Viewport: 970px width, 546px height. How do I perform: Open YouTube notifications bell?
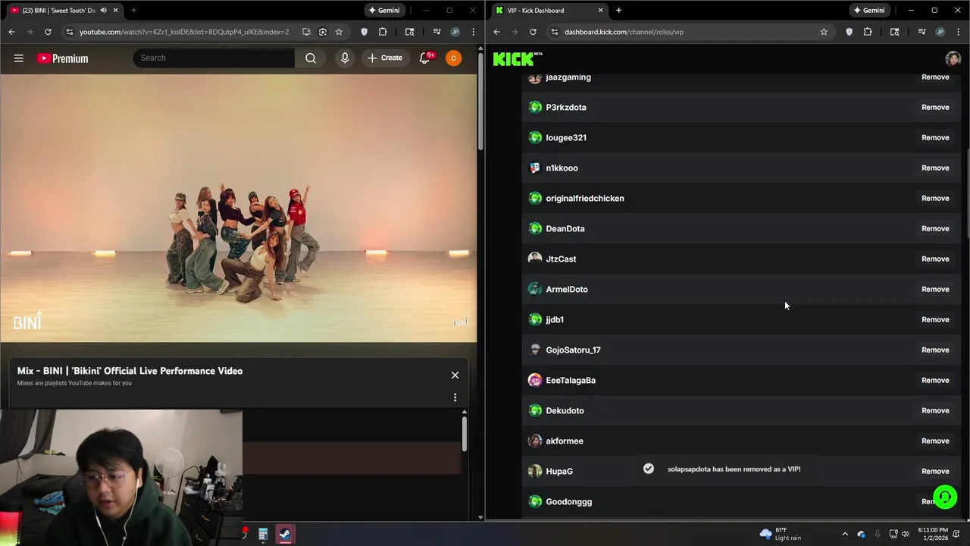click(425, 58)
